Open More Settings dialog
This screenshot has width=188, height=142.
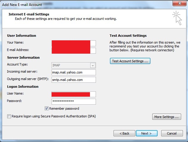(x=167, y=117)
